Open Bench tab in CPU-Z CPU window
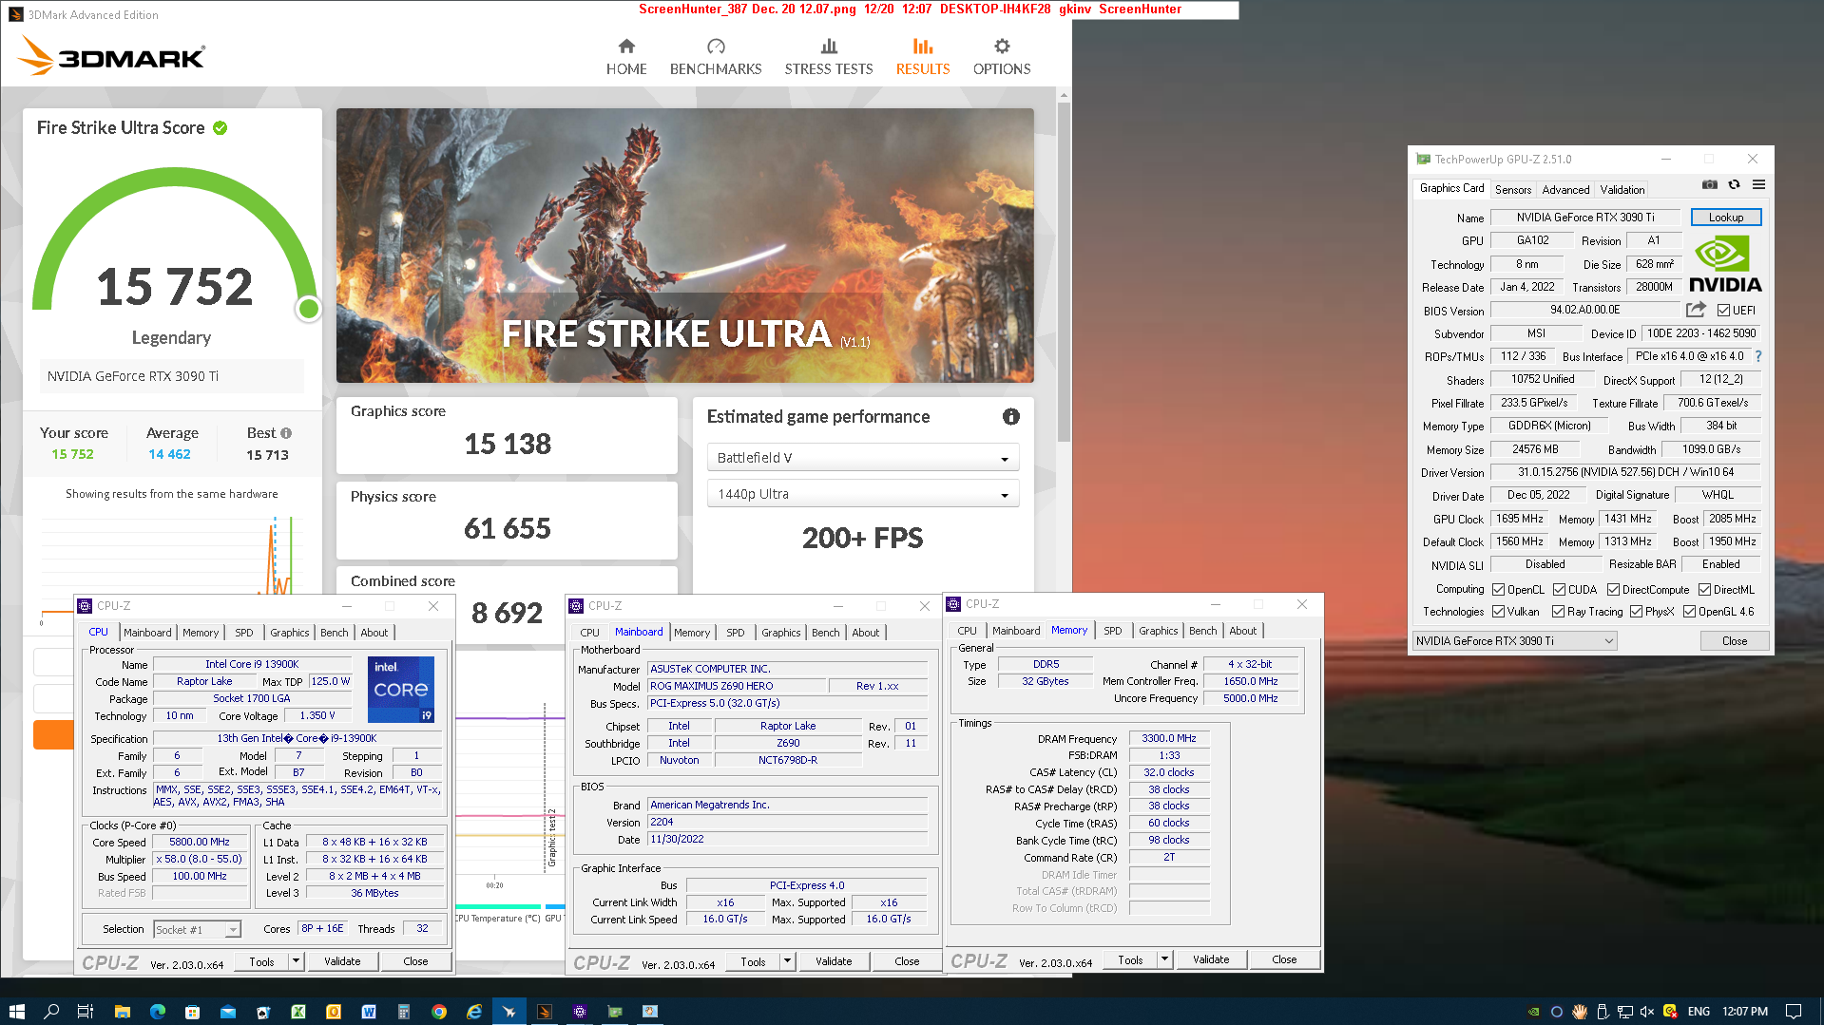Screen dimensions: 1824x1025 point(334,633)
